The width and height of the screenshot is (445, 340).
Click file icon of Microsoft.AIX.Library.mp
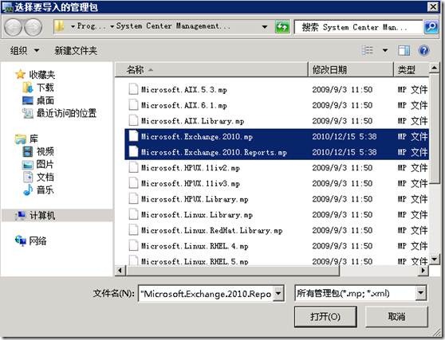coord(133,120)
